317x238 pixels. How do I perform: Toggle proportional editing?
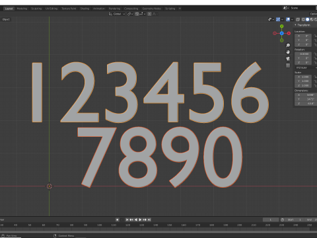coord(149,14)
